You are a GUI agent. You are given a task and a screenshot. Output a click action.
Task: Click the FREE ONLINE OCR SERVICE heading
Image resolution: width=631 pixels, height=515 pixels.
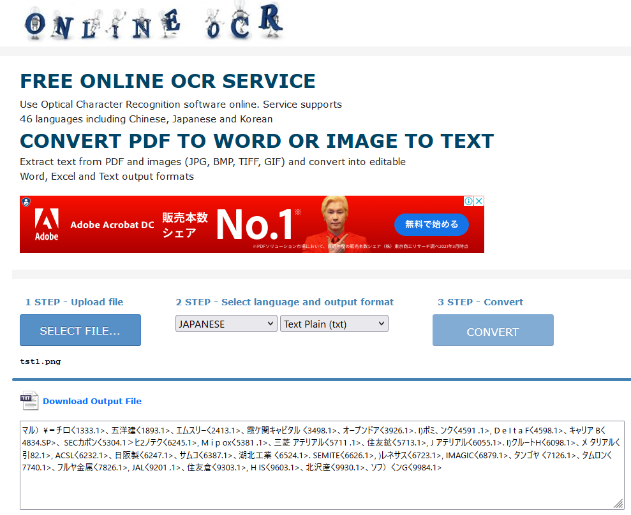click(168, 81)
